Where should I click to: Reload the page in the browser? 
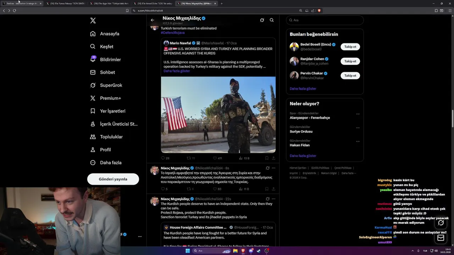tap(15, 11)
